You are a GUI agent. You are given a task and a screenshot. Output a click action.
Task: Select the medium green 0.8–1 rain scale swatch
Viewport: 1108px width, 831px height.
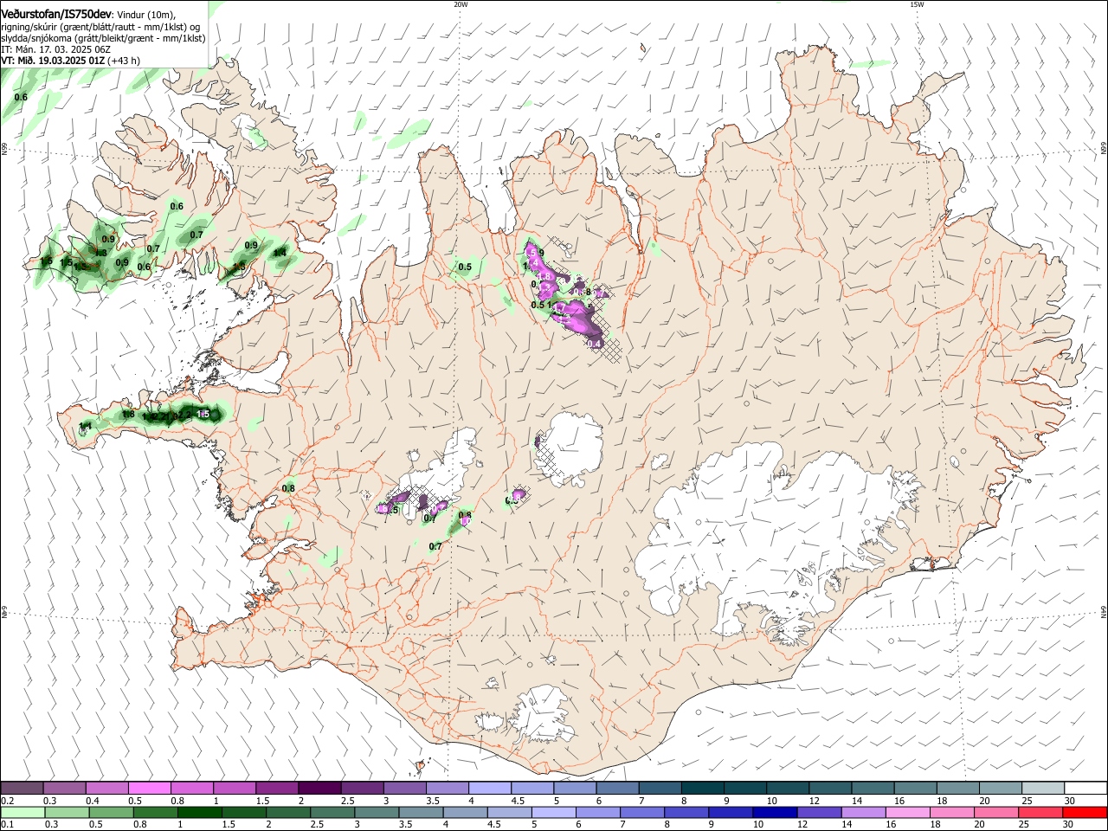tap(155, 812)
